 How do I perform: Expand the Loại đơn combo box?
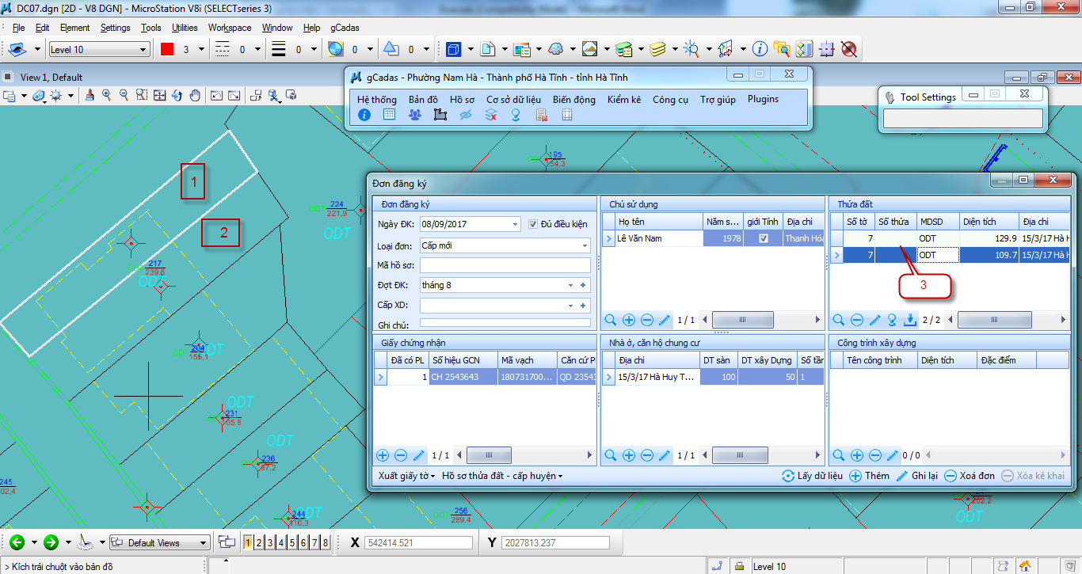click(x=585, y=245)
